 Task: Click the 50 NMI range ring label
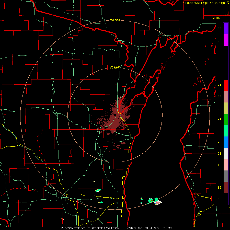[115, 67]
